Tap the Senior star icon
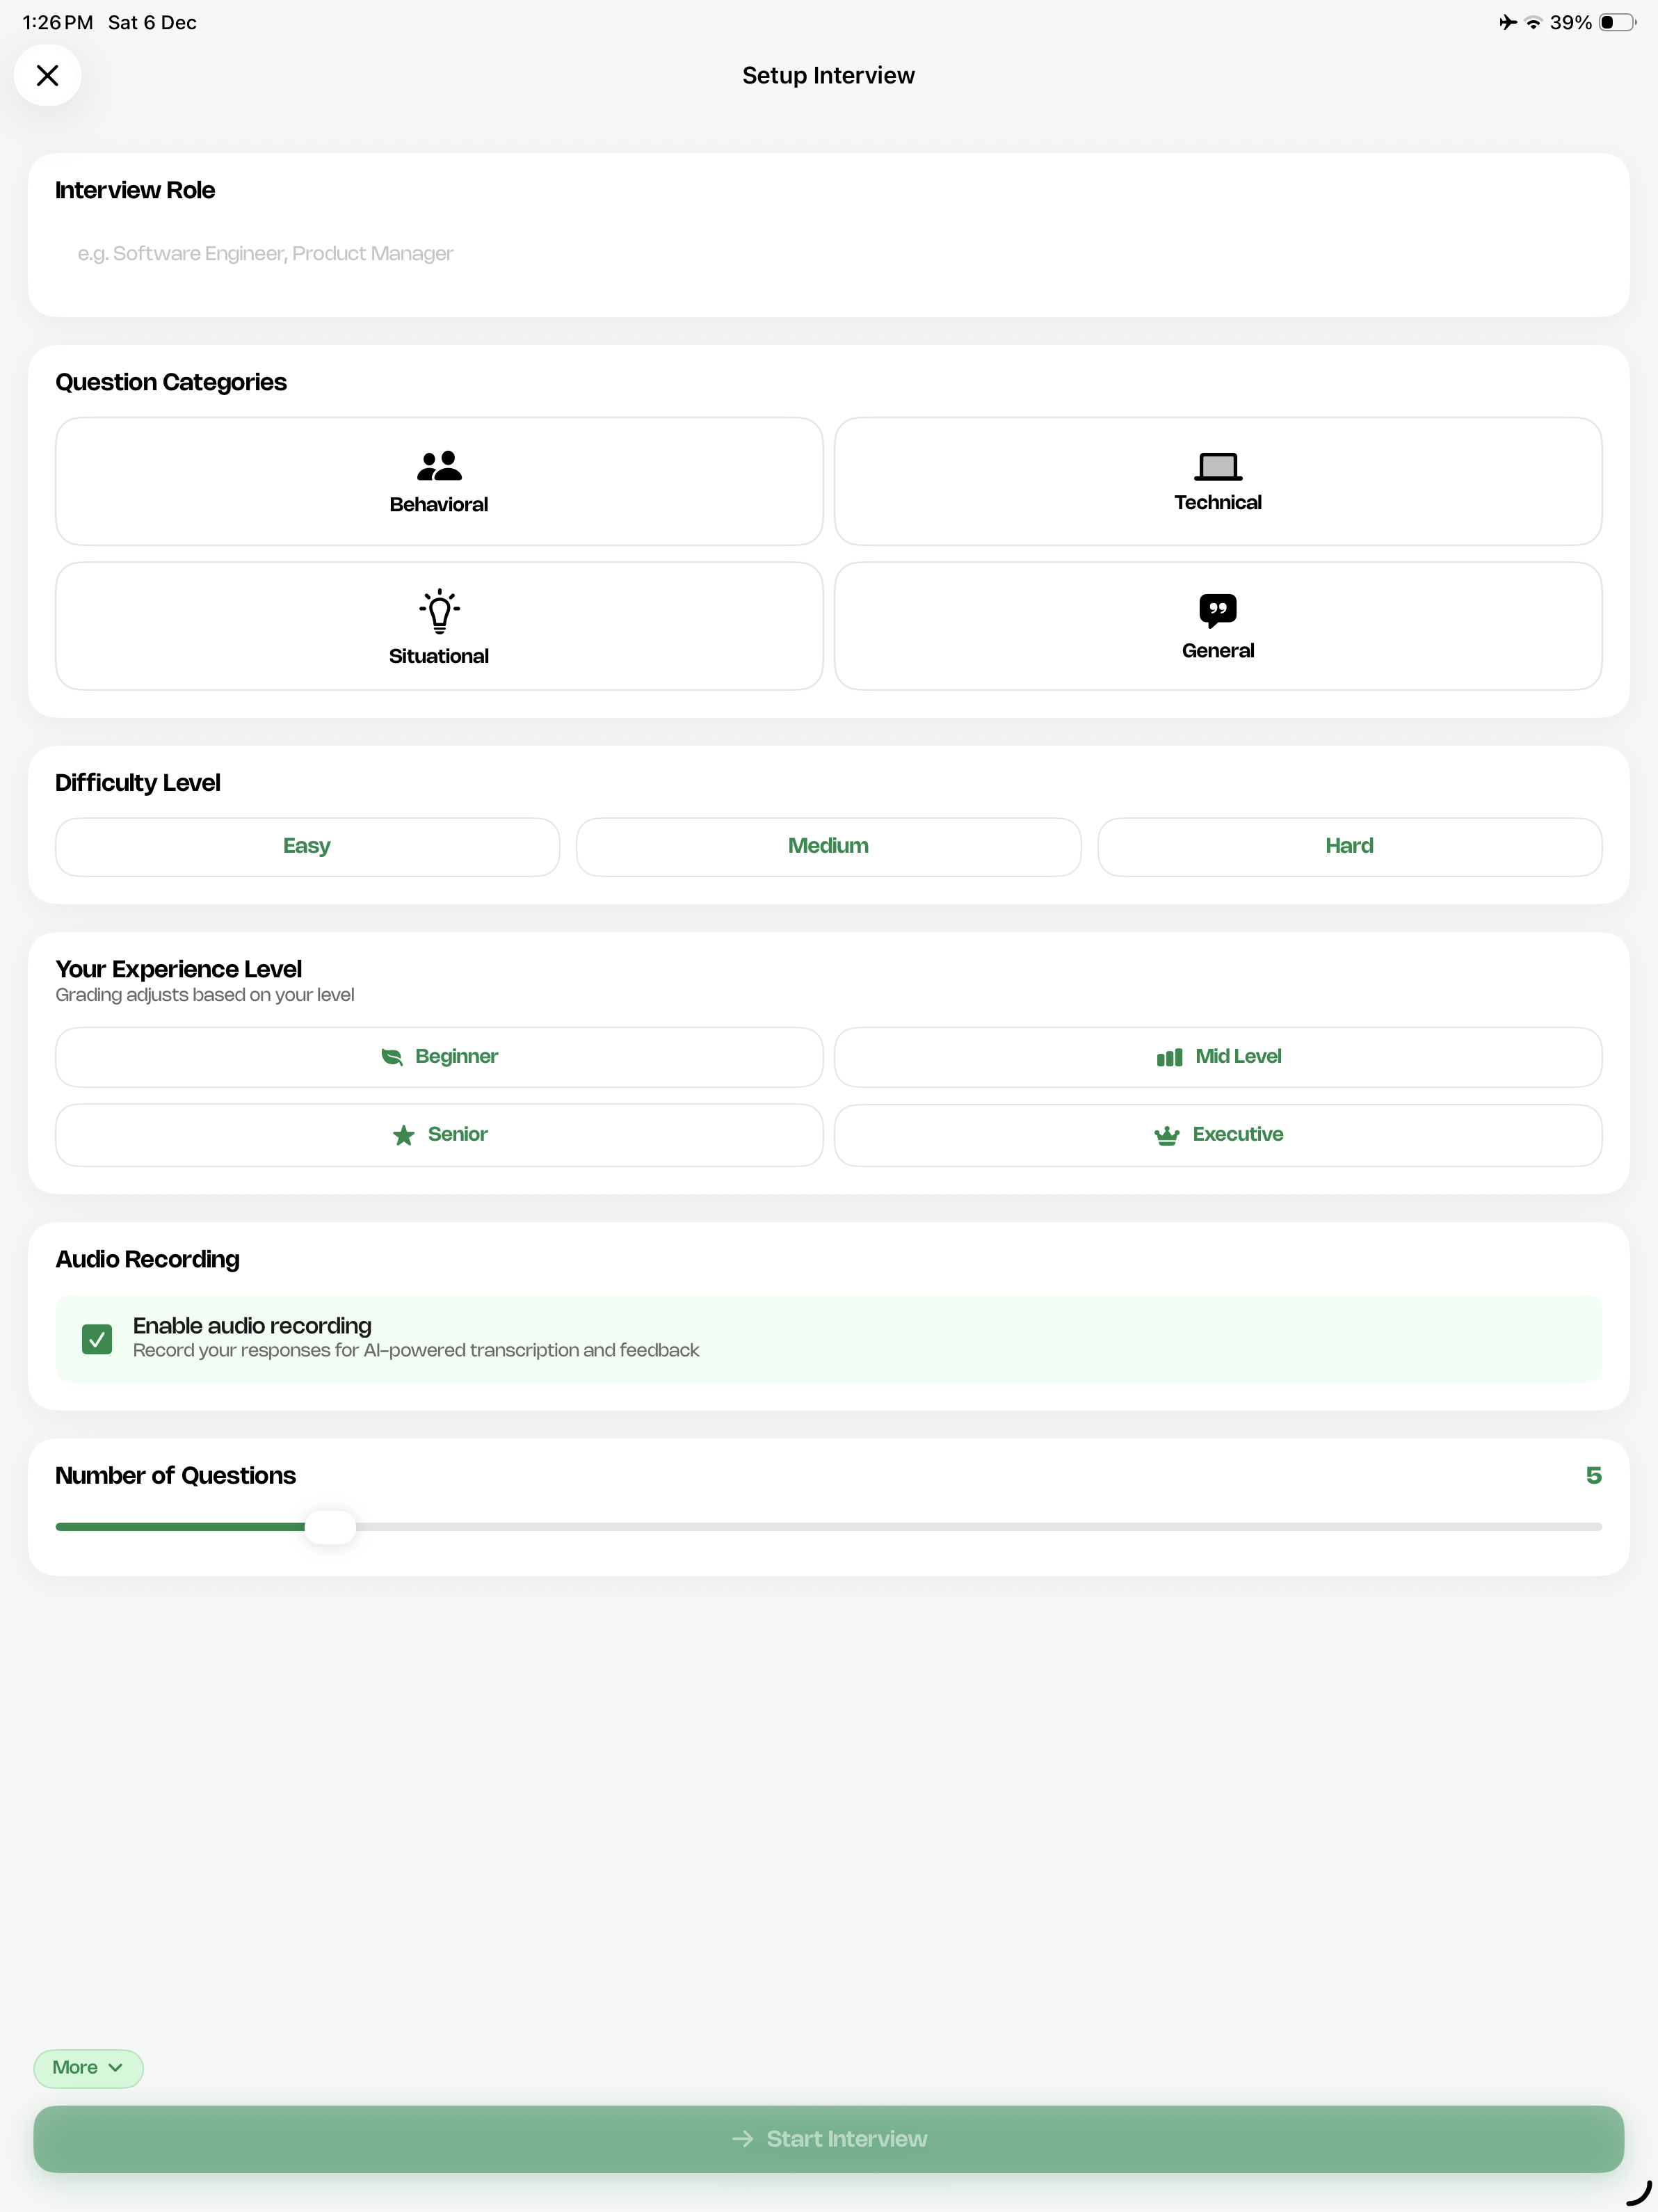The width and height of the screenshot is (1658, 2212). tap(404, 1135)
